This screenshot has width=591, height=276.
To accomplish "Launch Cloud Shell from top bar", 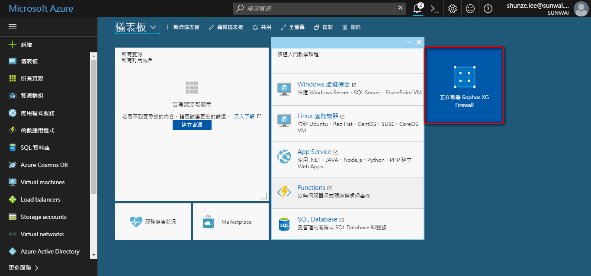I will click(x=435, y=9).
